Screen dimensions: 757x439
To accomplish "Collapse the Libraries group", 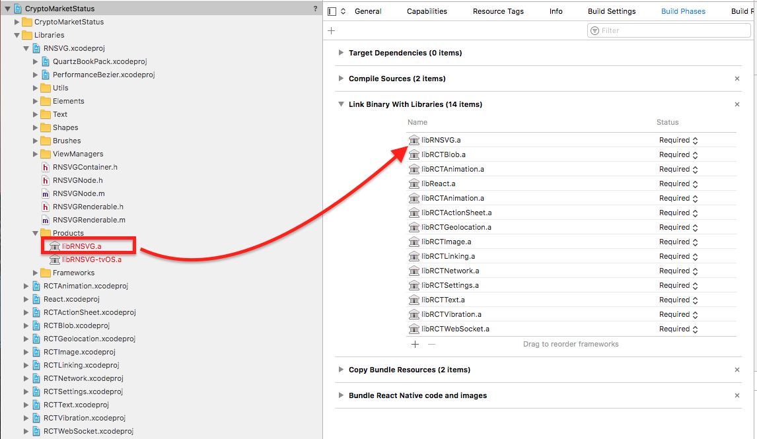I will pyautogui.click(x=17, y=35).
